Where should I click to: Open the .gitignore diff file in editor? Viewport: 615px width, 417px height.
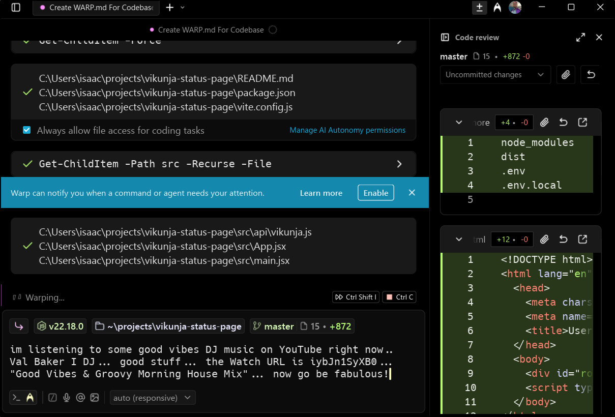click(582, 123)
